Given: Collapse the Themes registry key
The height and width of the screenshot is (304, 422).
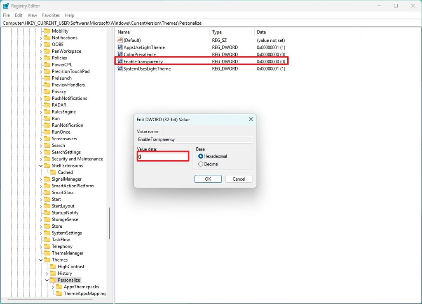Looking at the screenshot, I should tap(40, 259).
